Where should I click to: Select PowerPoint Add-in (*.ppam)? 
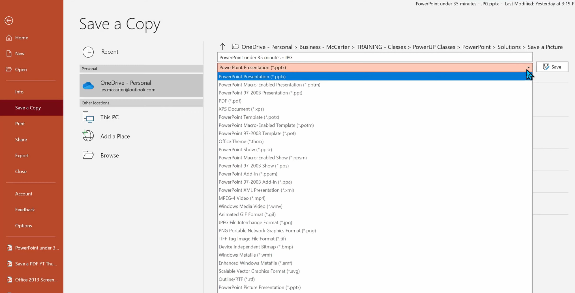[375, 174]
